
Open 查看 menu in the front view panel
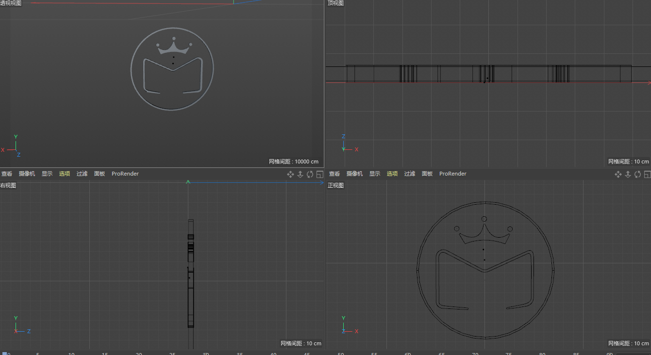[334, 174]
